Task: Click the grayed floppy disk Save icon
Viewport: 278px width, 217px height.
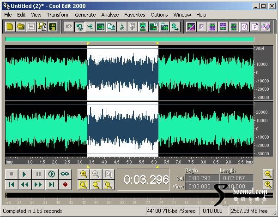Action: point(31,27)
